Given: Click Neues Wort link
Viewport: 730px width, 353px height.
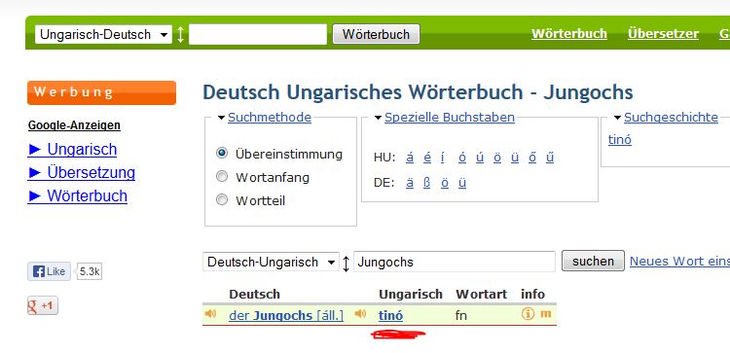Looking at the screenshot, I should pyautogui.click(x=679, y=262).
